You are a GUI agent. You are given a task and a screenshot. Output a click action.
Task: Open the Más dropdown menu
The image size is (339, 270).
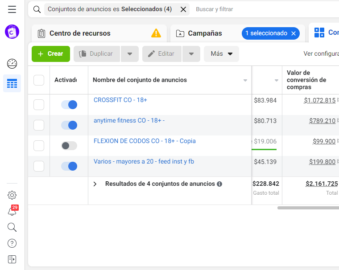(221, 54)
